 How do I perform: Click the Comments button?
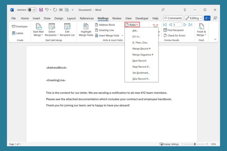173,18
